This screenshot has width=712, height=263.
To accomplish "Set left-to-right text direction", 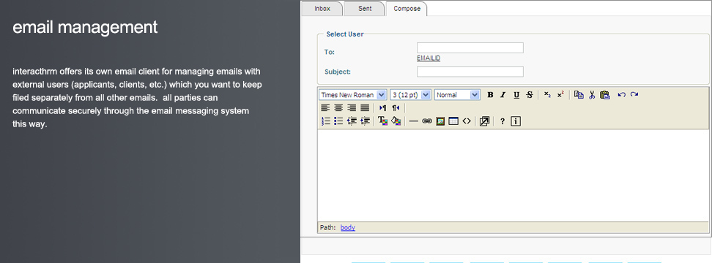I will [x=383, y=108].
